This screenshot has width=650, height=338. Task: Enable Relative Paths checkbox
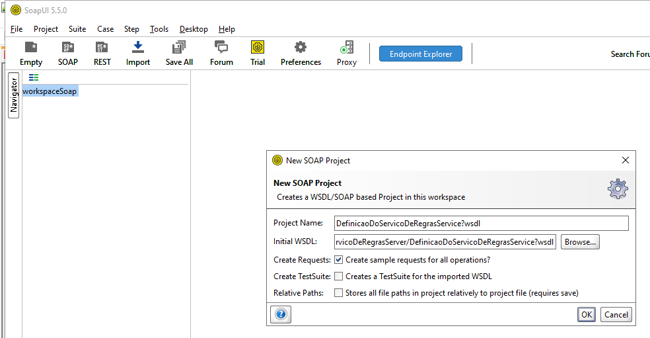(x=339, y=293)
